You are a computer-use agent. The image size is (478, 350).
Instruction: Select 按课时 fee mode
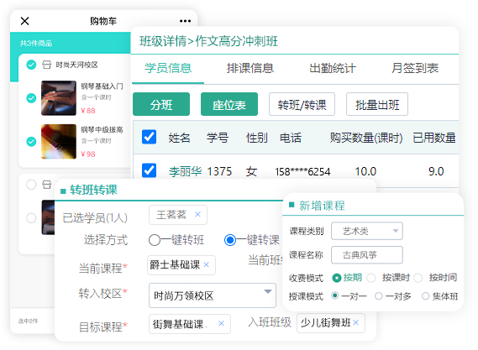point(371,278)
